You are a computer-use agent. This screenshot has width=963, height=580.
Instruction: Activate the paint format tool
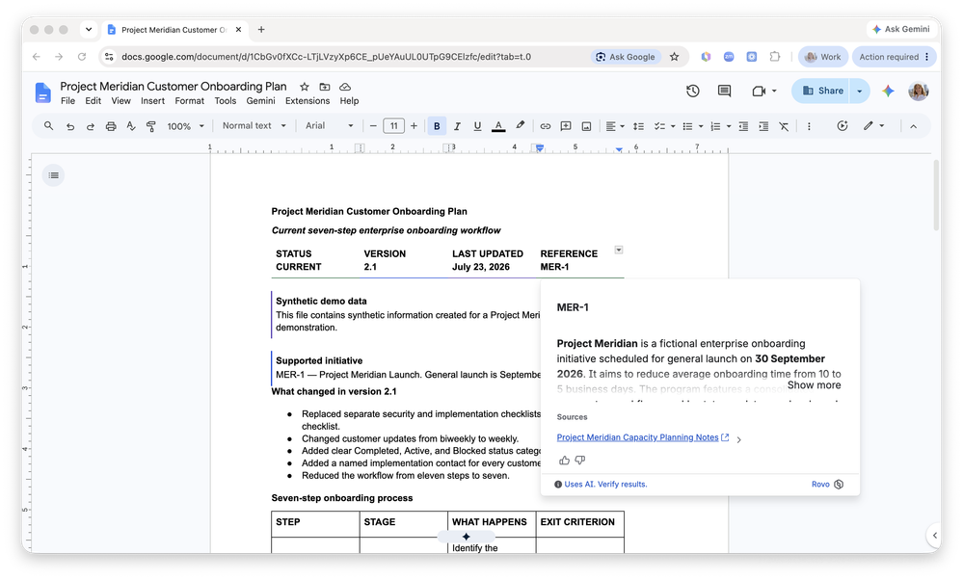click(151, 126)
